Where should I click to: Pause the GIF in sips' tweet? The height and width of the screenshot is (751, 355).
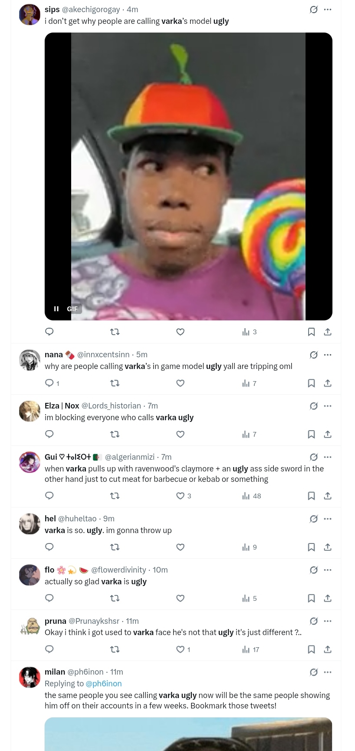tap(56, 309)
